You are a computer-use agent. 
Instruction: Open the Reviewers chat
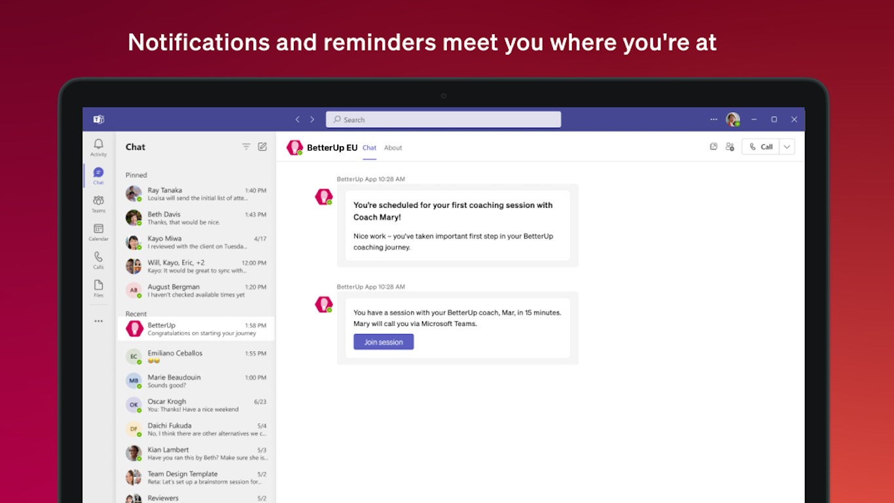click(196, 498)
